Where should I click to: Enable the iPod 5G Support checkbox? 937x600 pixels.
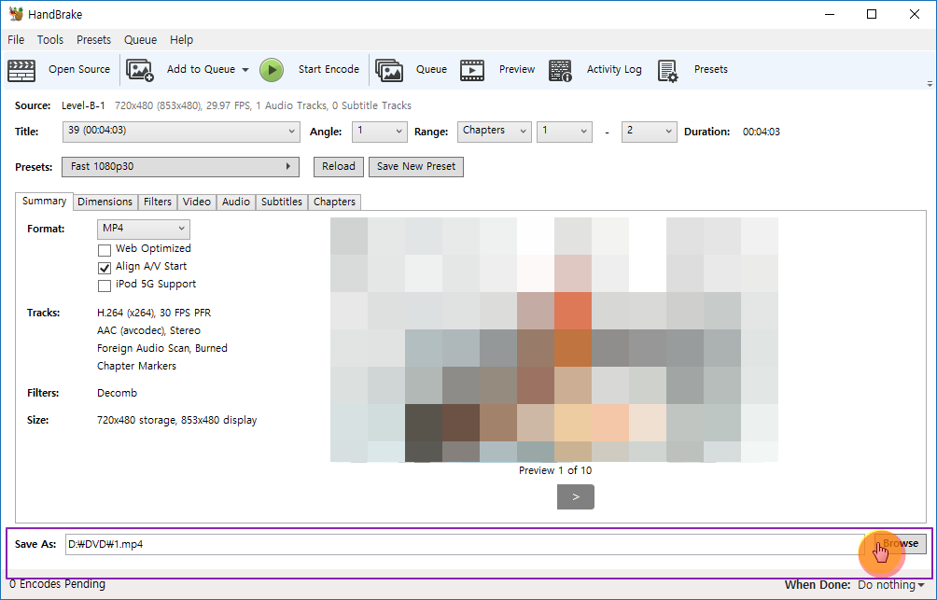point(105,286)
